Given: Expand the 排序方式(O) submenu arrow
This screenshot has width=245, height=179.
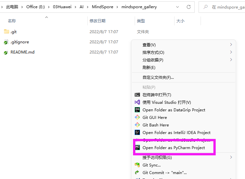Looking at the screenshot, I should (231, 52).
